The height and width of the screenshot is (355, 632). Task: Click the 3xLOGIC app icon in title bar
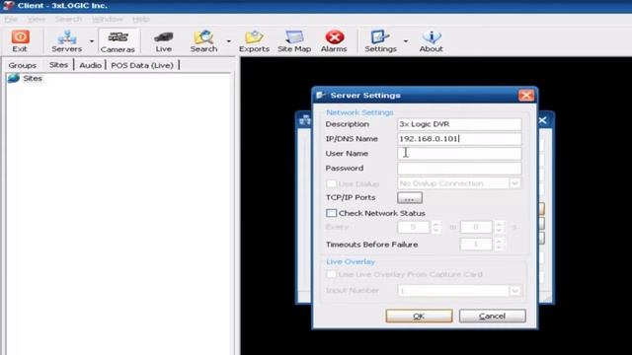pos(8,6)
